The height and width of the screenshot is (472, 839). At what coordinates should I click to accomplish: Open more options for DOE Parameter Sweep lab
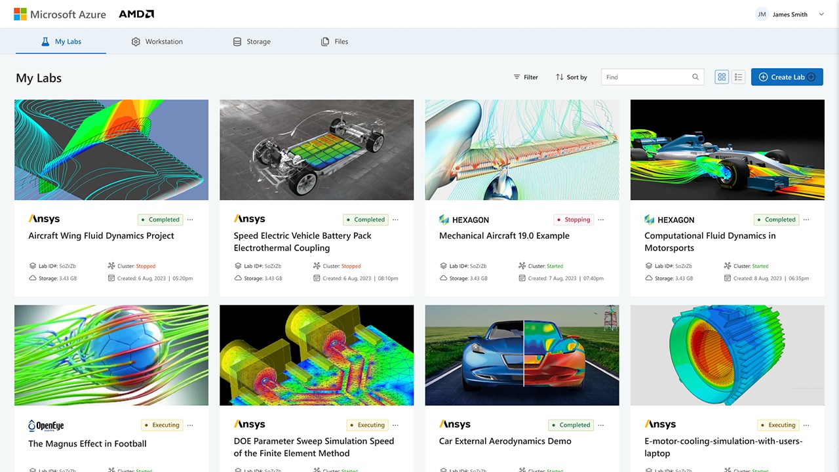tap(395, 425)
